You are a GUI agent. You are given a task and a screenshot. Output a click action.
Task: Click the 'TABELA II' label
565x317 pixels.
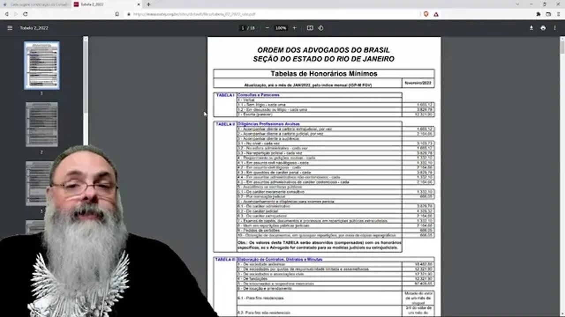pos(226,124)
